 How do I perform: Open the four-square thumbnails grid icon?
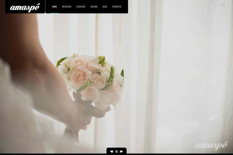point(223,5)
